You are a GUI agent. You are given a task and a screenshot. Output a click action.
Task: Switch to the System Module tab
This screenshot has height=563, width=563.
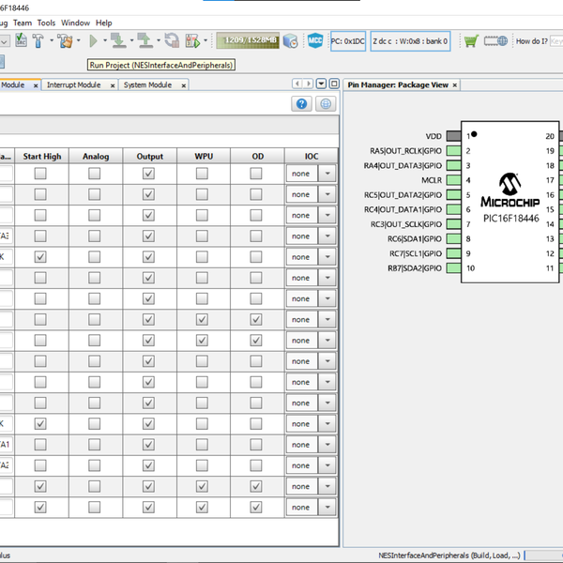(x=147, y=84)
